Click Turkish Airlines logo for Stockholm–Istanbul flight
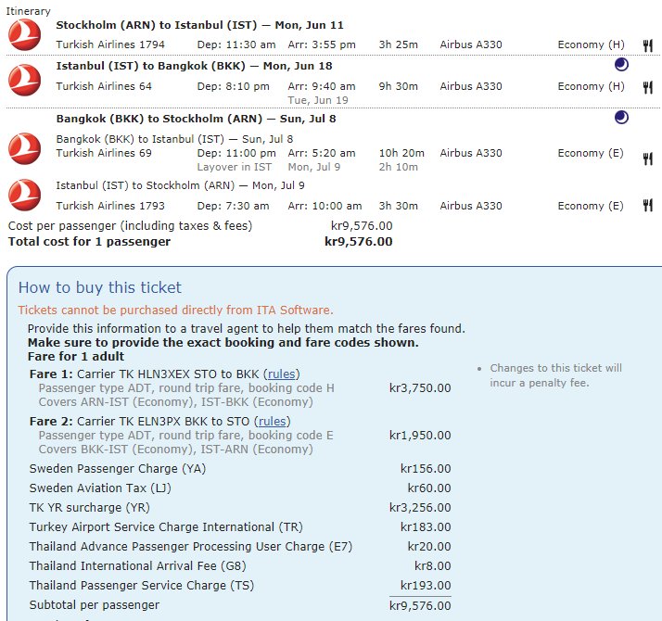 (x=23, y=34)
